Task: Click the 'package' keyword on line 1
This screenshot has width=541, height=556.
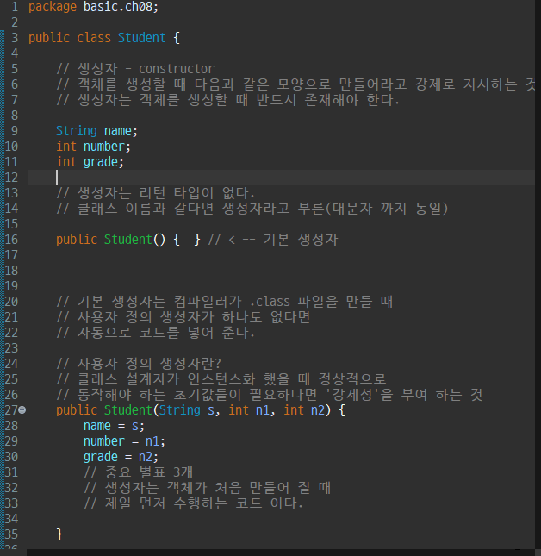Action: 53,7
